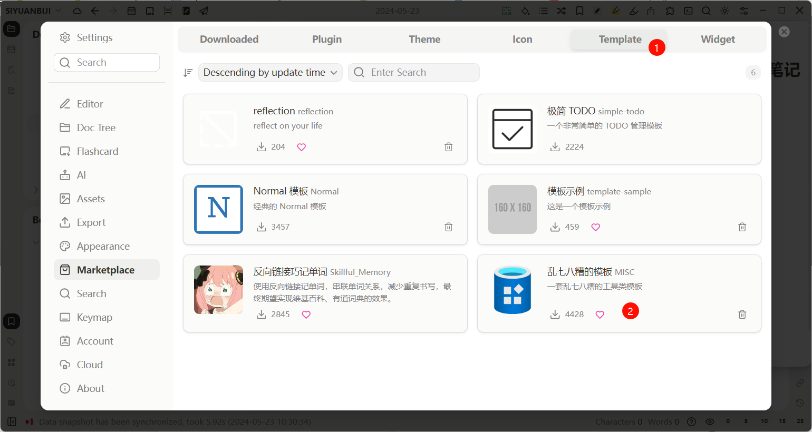Image resolution: width=812 pixels, height=432 pixels.
Task: Delete the Normal 模板 template
Action: 448,227
